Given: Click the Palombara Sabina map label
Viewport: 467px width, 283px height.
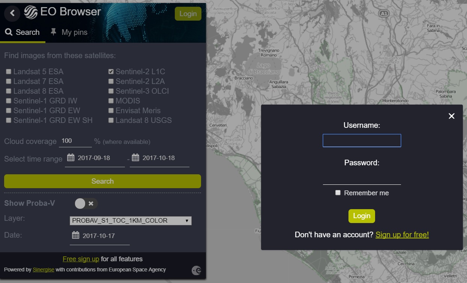Looking at the screenshot, I should [446, 94].
